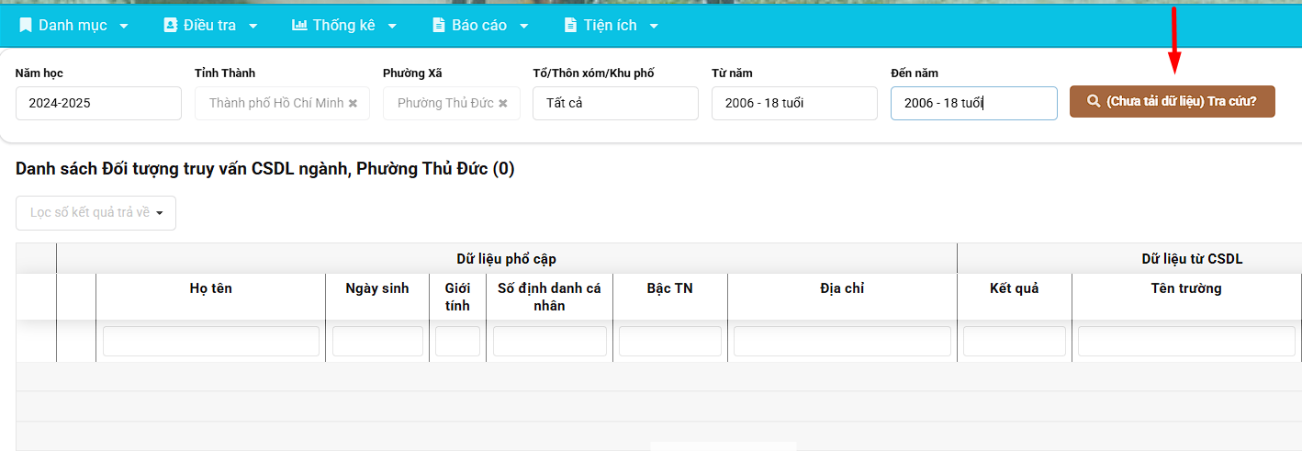
Task: Clear Thành phố Hồ Chí Minh selection (x)
Action: (353, 104)
